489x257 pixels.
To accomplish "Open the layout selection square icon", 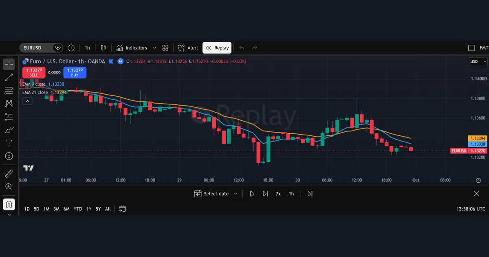I will pyautogui.click(x=471, y=48).
